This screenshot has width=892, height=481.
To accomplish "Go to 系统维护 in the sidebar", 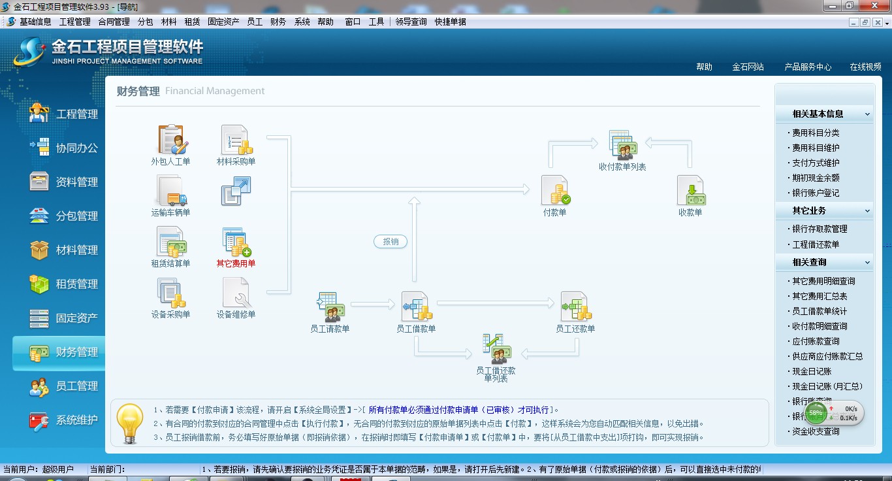I will click(64, 420).
